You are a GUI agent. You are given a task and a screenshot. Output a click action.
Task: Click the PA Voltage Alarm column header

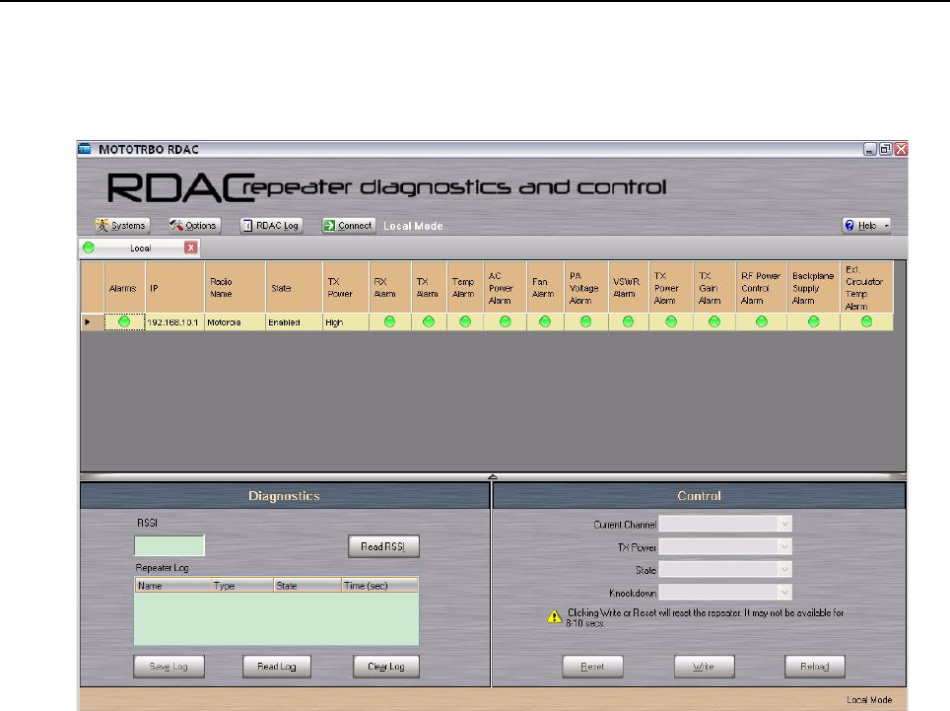586,287
